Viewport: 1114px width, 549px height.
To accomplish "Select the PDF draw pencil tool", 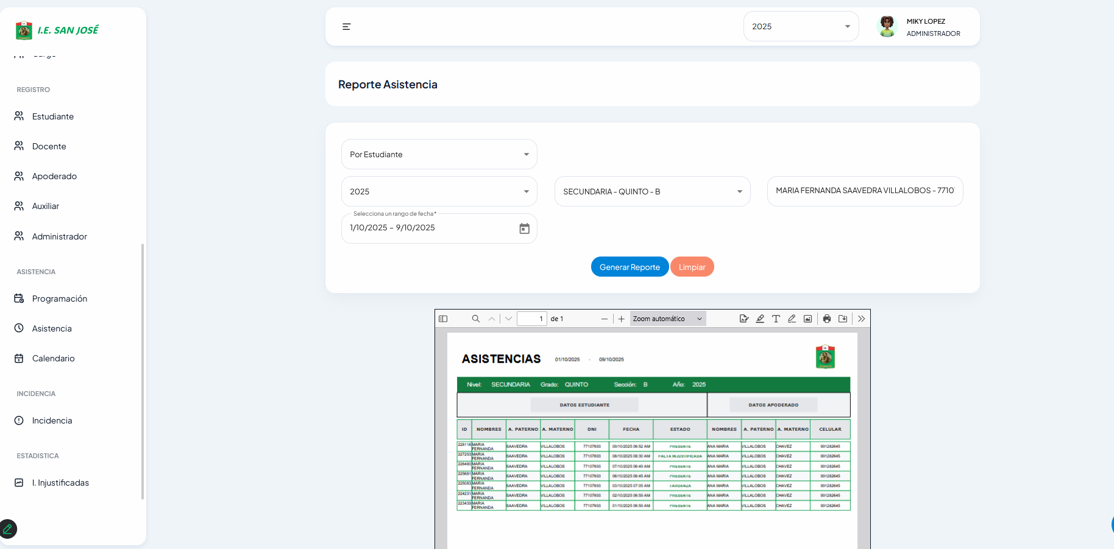I will tap(792, 319).
